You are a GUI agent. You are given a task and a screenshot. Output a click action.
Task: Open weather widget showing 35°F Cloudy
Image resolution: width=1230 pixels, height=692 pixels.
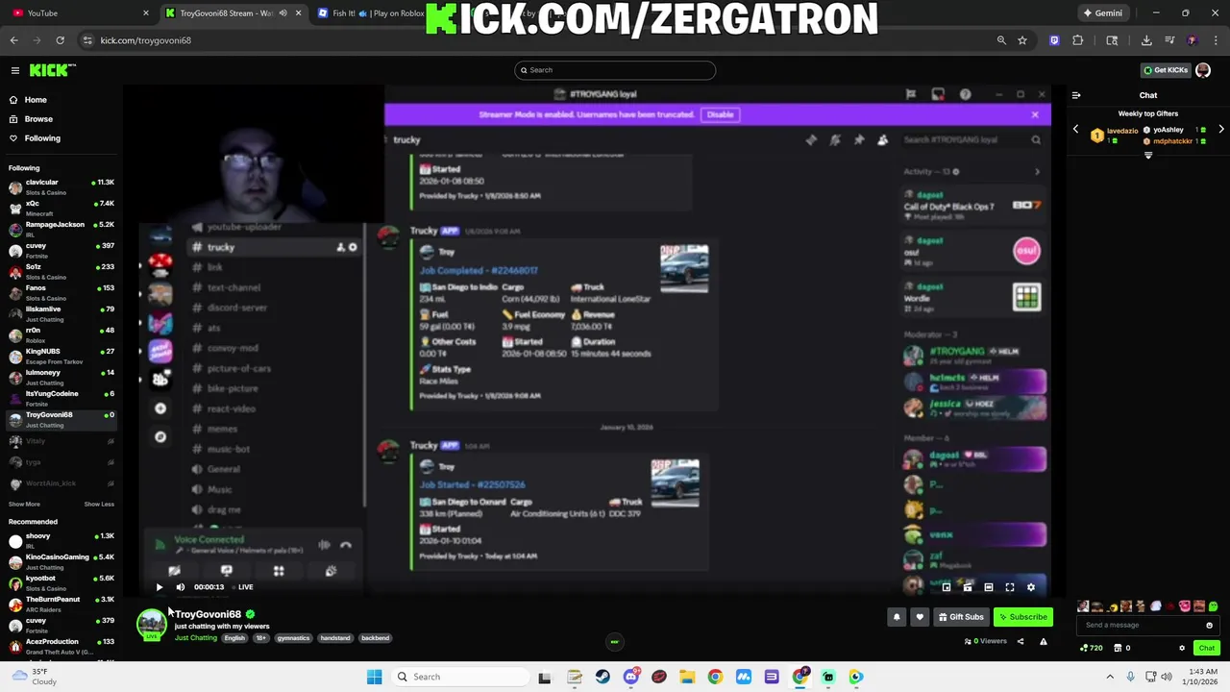click(x=34, y=677)
